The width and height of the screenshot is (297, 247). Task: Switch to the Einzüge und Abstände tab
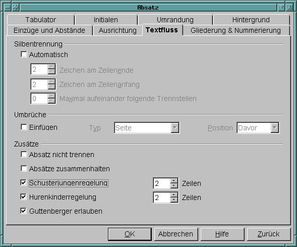49,30
